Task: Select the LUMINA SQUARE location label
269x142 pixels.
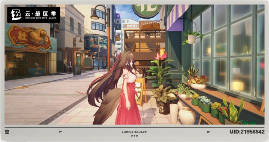Action: coord(134,132)
